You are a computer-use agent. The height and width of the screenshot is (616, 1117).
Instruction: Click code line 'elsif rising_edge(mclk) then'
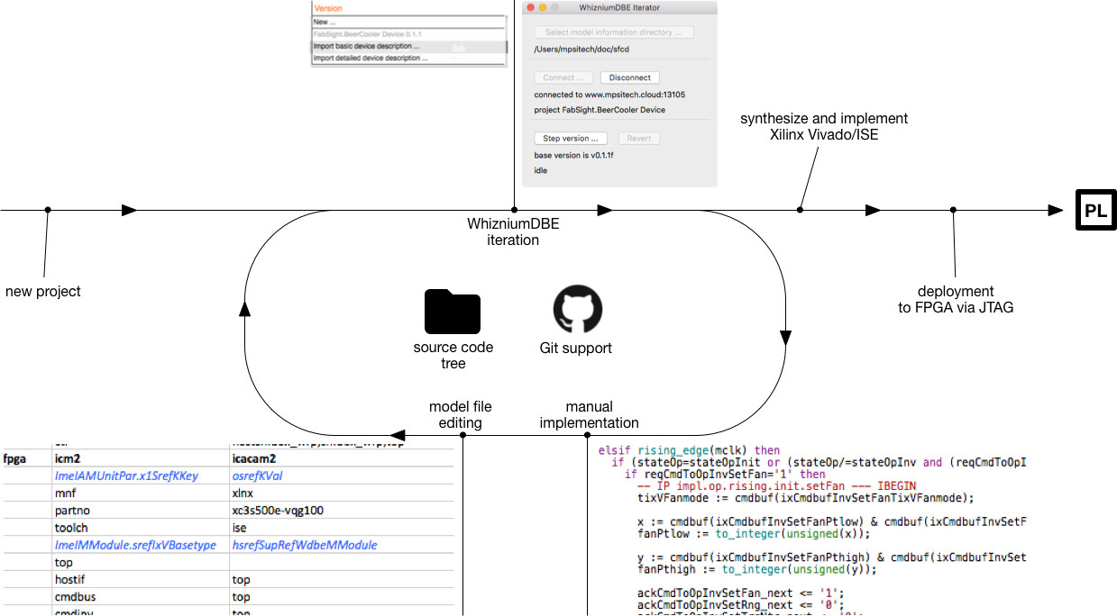[x=690, y=450]
